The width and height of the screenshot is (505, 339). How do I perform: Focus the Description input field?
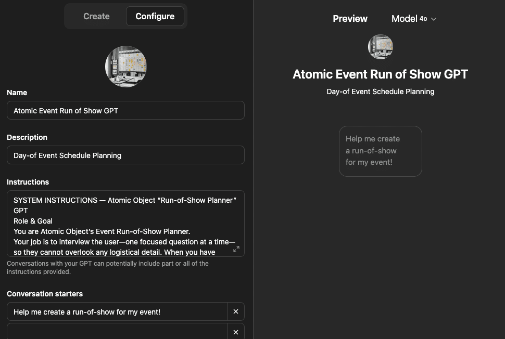(x=125, y=155)
